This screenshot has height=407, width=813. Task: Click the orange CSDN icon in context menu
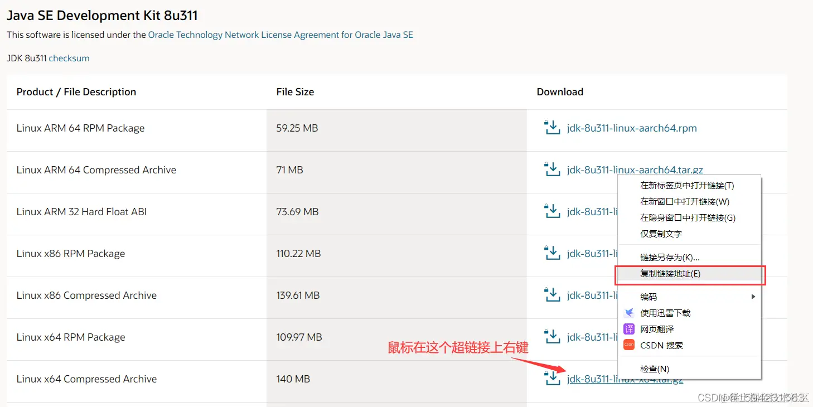point(629,345)
